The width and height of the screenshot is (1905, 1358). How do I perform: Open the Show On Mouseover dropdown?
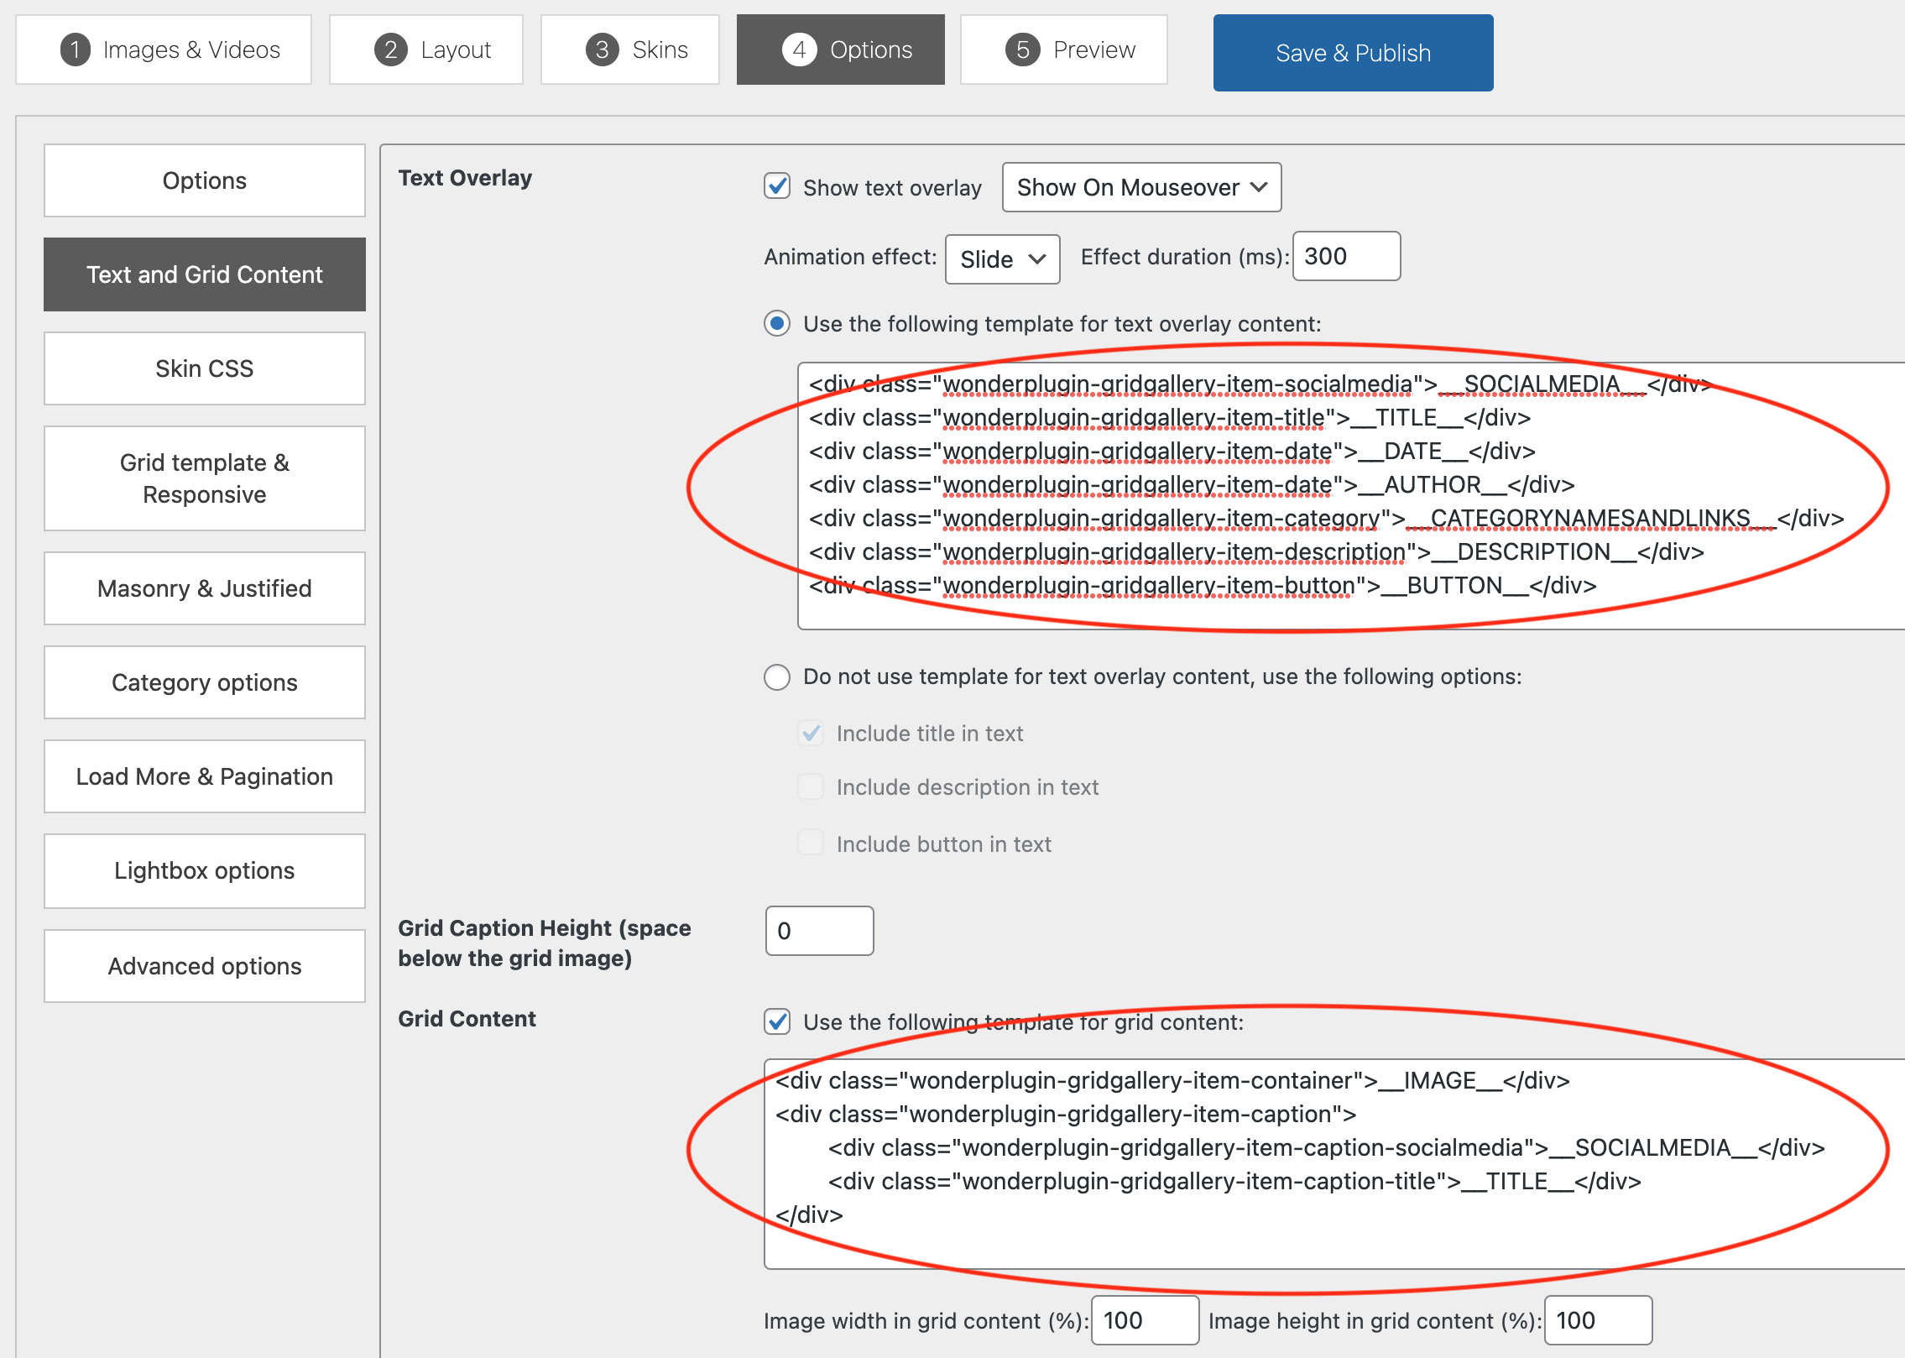[1140, 186]
